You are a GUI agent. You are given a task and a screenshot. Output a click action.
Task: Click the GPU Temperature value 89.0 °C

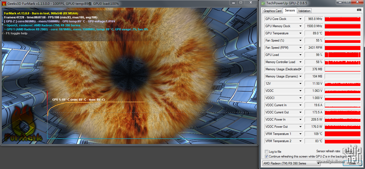314,33
